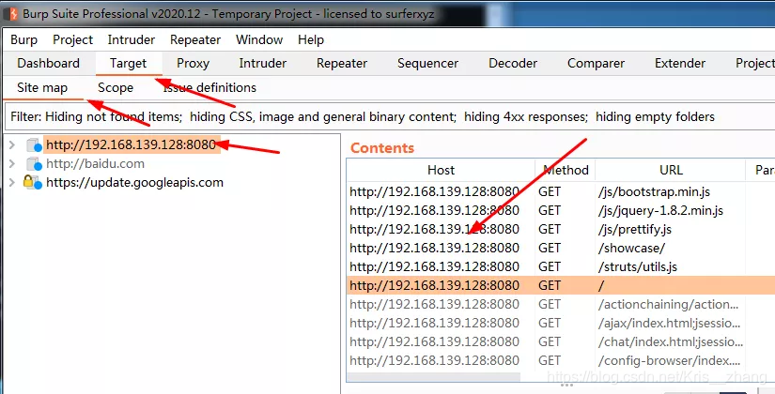Open the Help menu
775x394 pixels.
(x=310, y=39)
